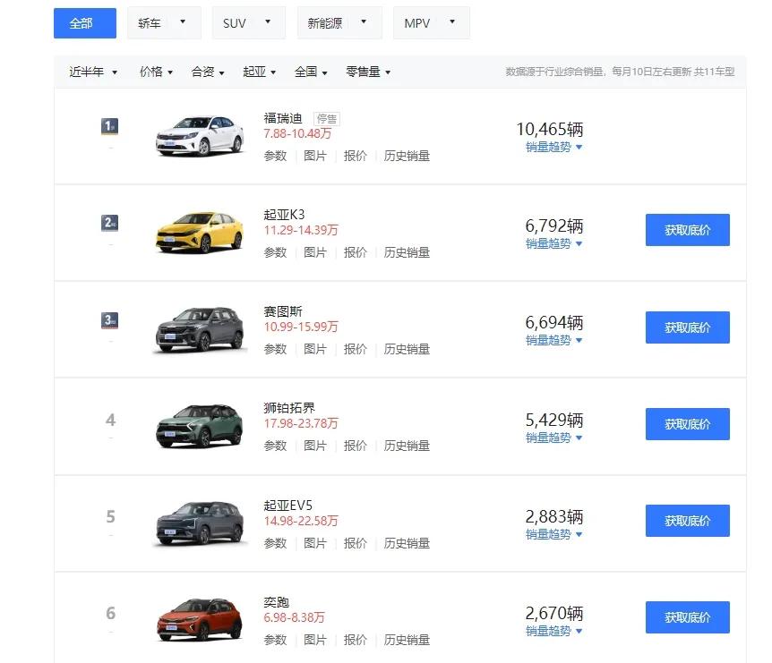Click the 17.98-23.78万 price range
The width and height of the screenshot is (772, 663).
point(301,423)
